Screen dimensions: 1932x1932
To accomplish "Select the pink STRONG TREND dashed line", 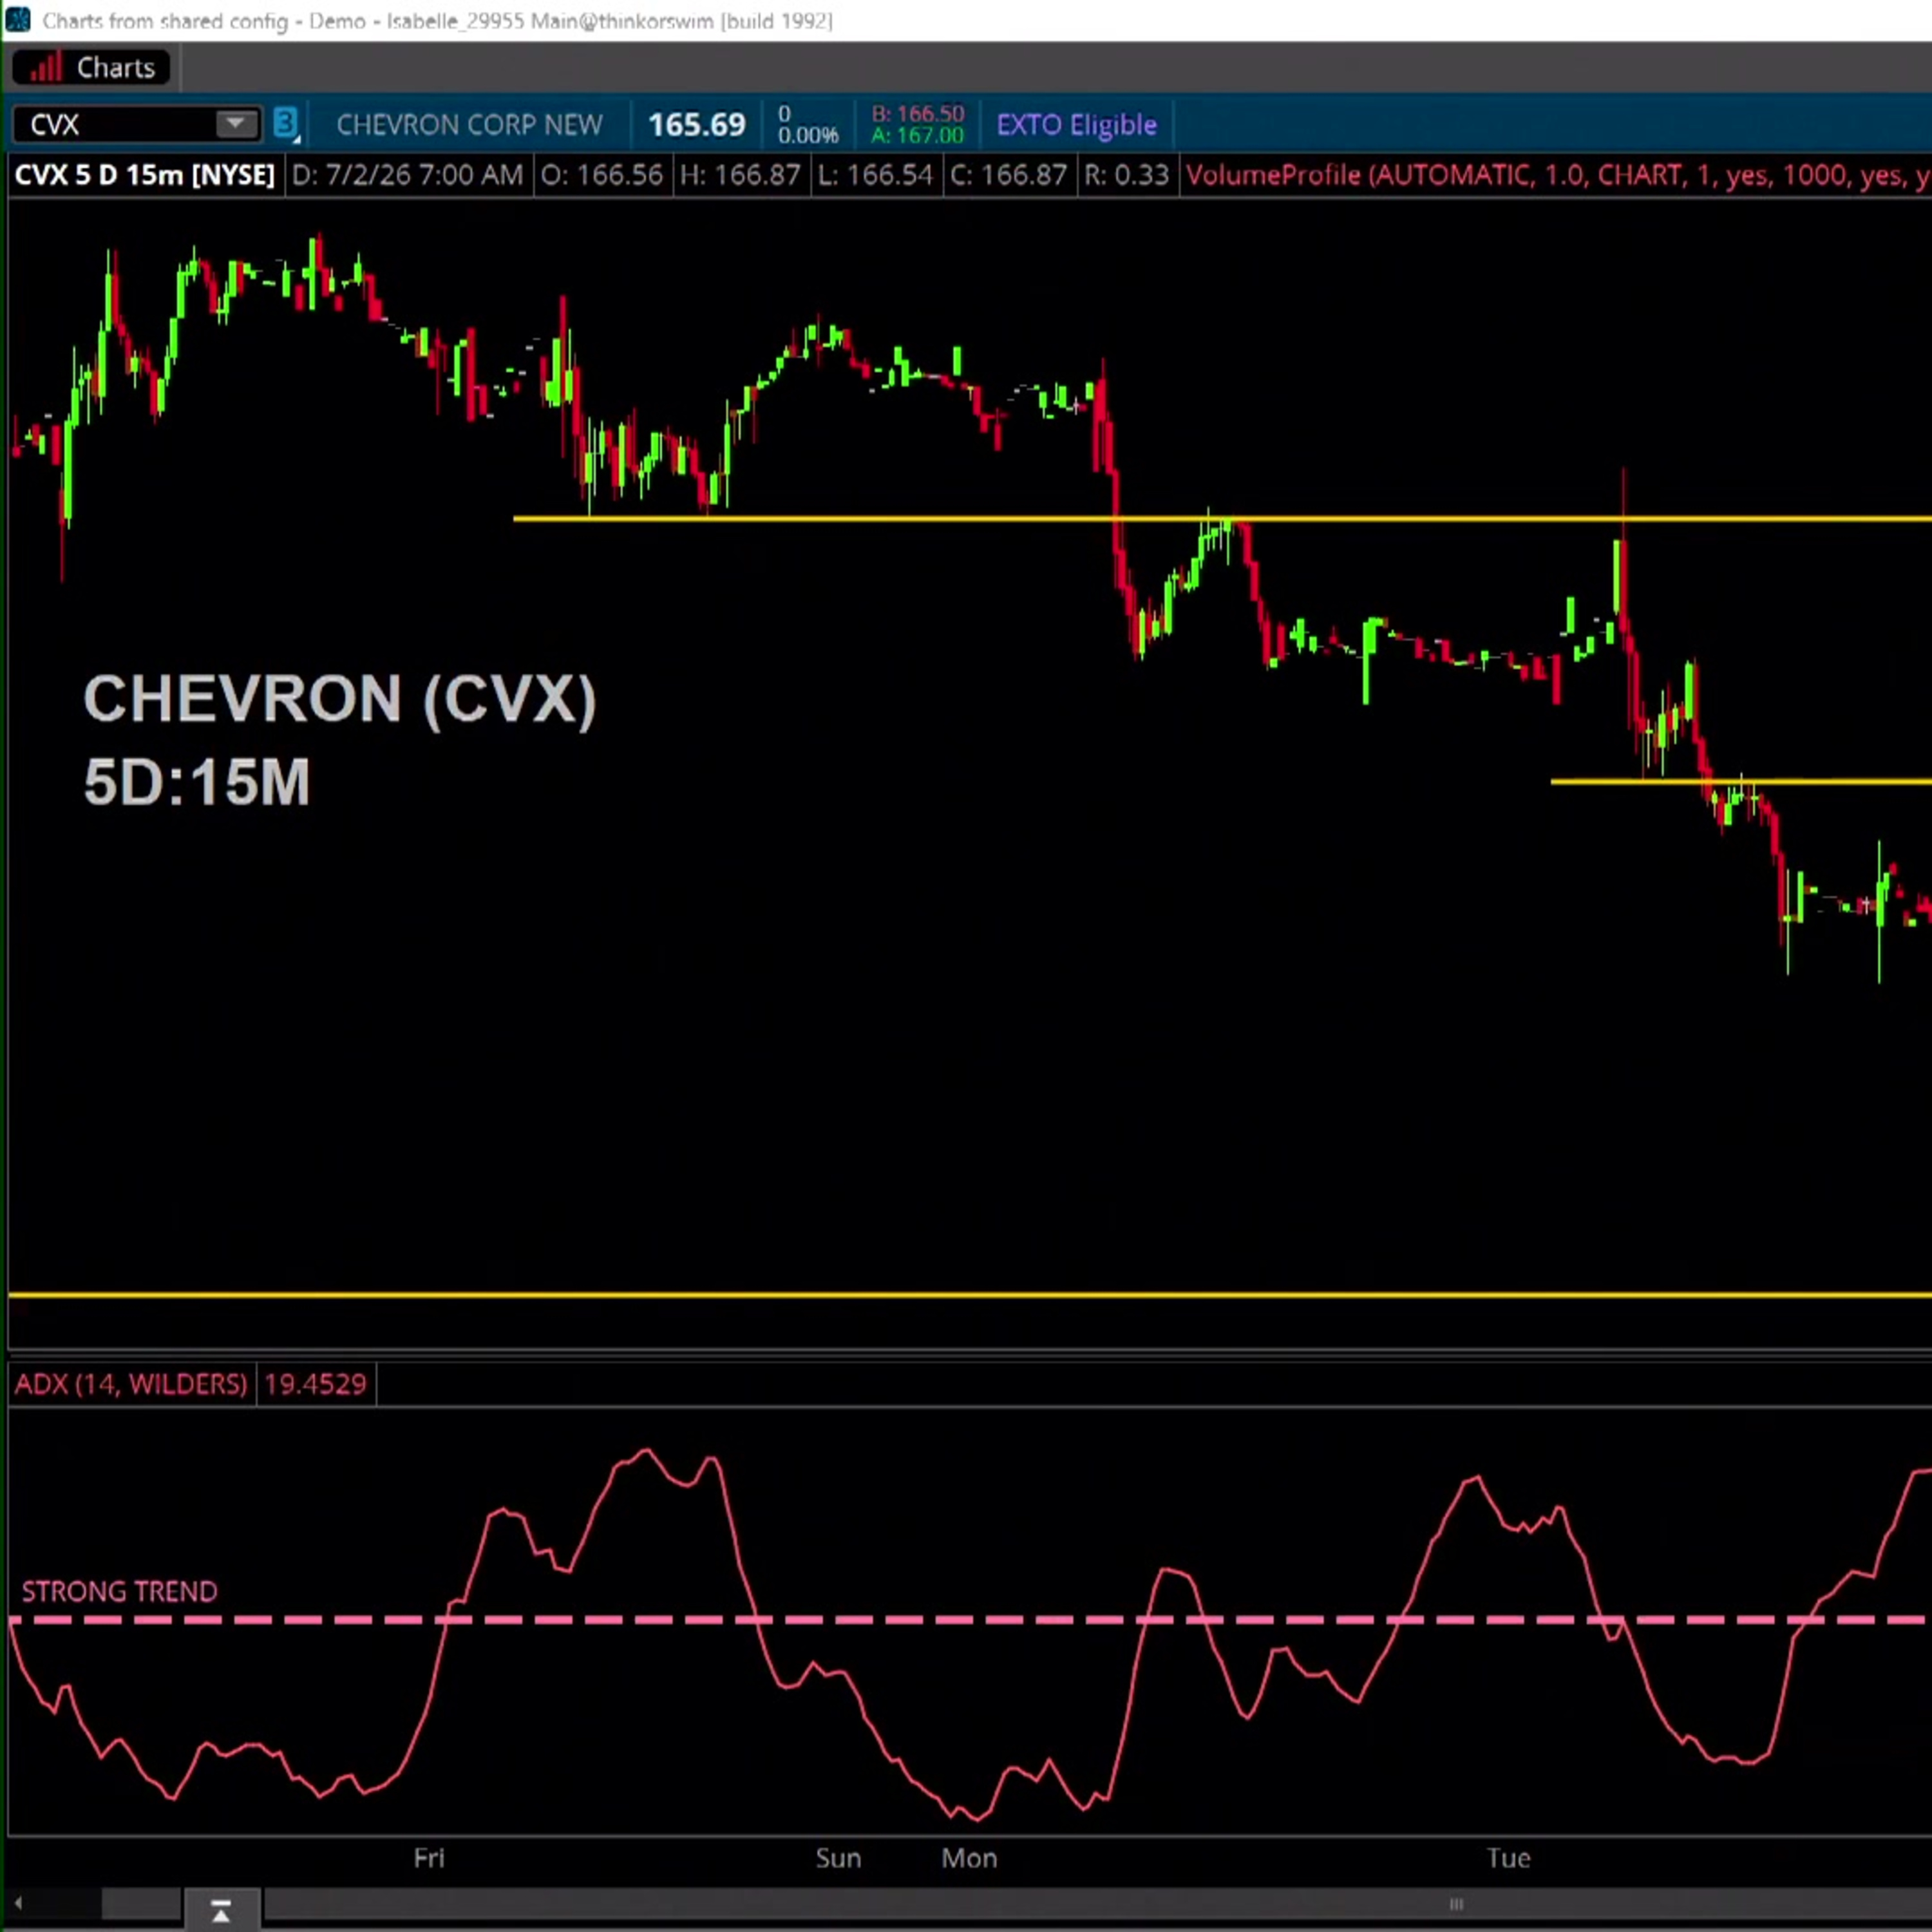I will [970, 1619].
